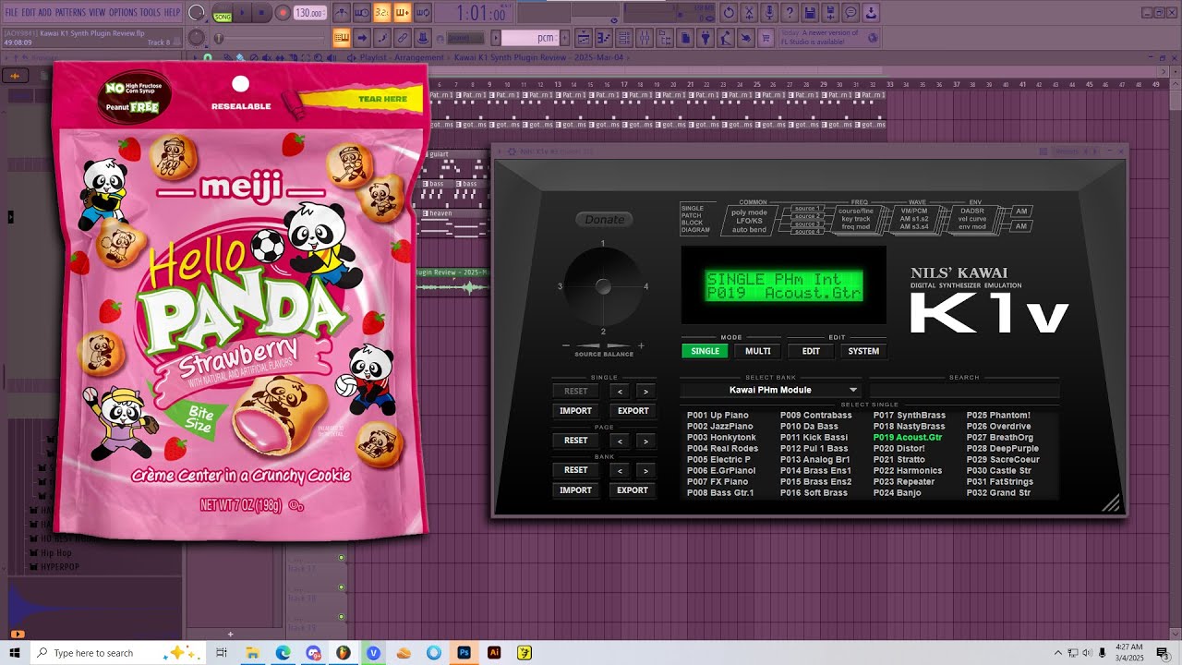Click the tempo display showing 130.000

coord(309,13)
